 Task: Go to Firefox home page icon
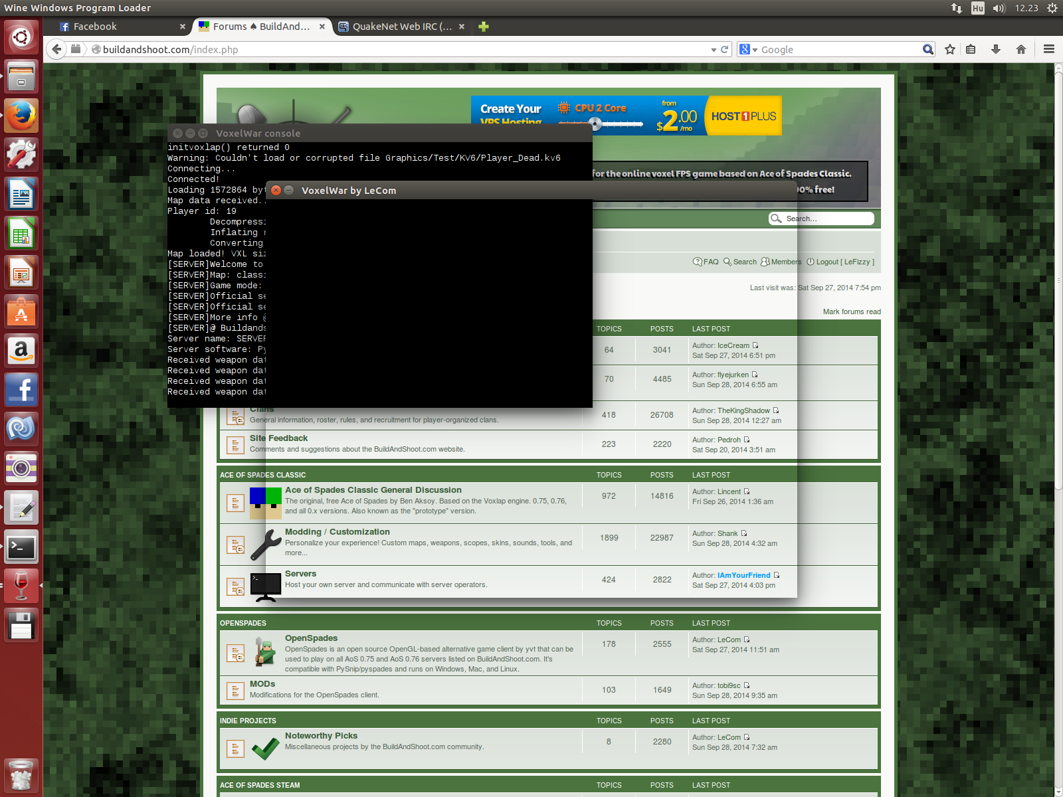click(1021, 49)
